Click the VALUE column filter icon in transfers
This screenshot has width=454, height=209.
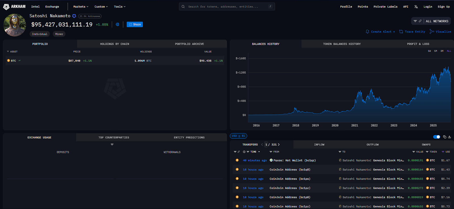point(414,152)
